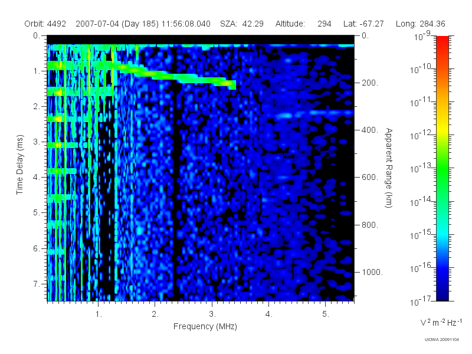Click the '4.' tick on the frequency axis
The width and height of the screenshot is (472, 354).
[x=268, y=314]
